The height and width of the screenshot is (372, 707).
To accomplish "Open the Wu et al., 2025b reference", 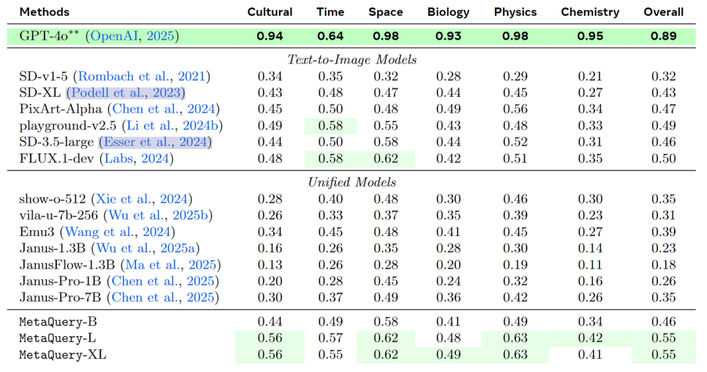I will click(158, 215).
